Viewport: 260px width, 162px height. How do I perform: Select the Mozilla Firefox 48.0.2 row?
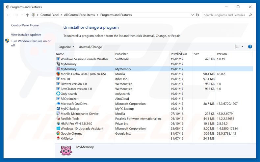click(x=154, y=74)
